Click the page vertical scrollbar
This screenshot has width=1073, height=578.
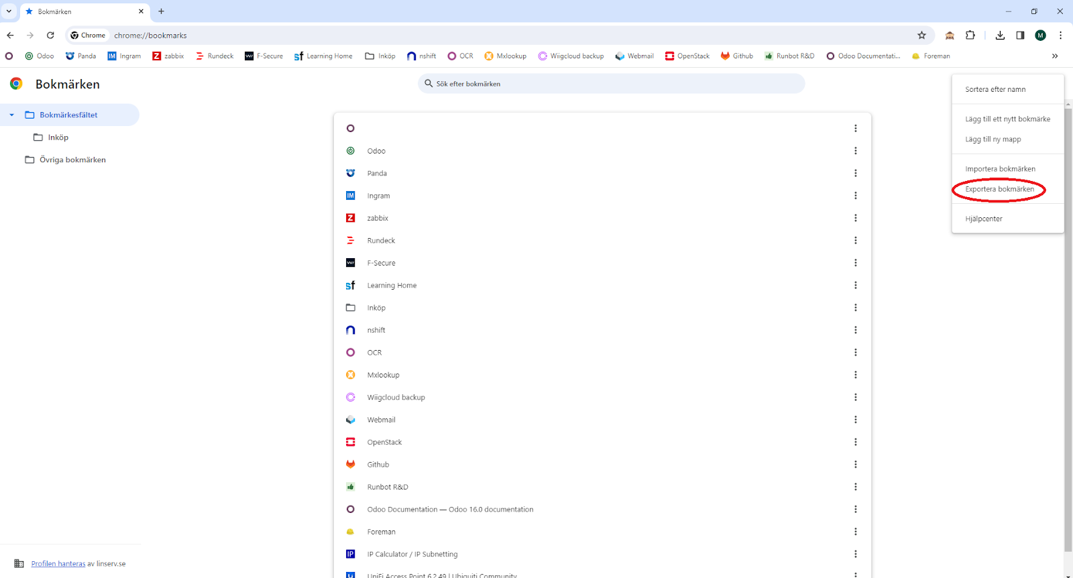coord(1068,329)
